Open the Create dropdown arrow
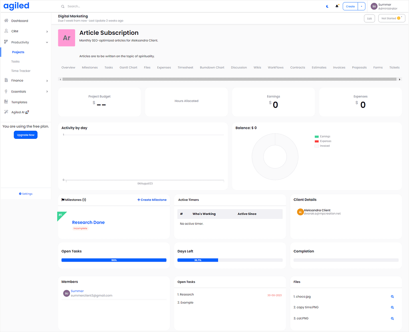The height and width of the screenshot is (332, 409). [361, 6]
